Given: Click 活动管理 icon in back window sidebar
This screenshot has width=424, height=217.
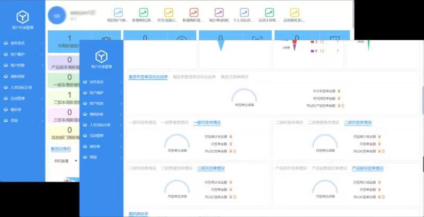Looking at the screenshot, I should coord(6,98).
